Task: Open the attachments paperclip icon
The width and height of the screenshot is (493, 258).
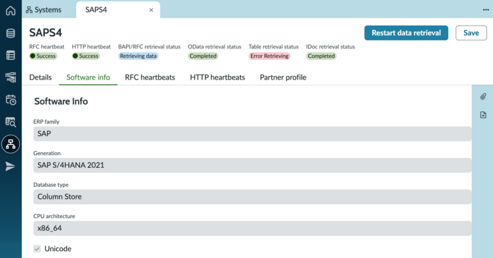Action: point(483,96)
